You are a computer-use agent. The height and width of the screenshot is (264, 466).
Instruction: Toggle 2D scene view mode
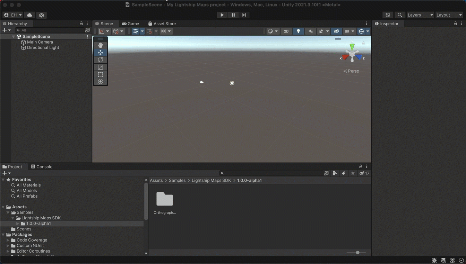tap(286, 31)
